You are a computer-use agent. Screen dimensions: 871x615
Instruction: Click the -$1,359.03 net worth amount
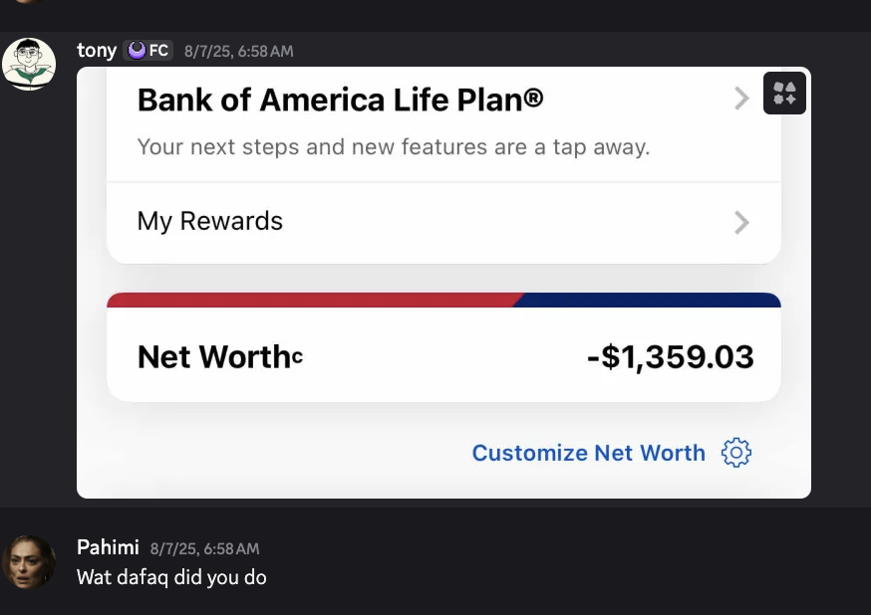(x=670, y=356)
